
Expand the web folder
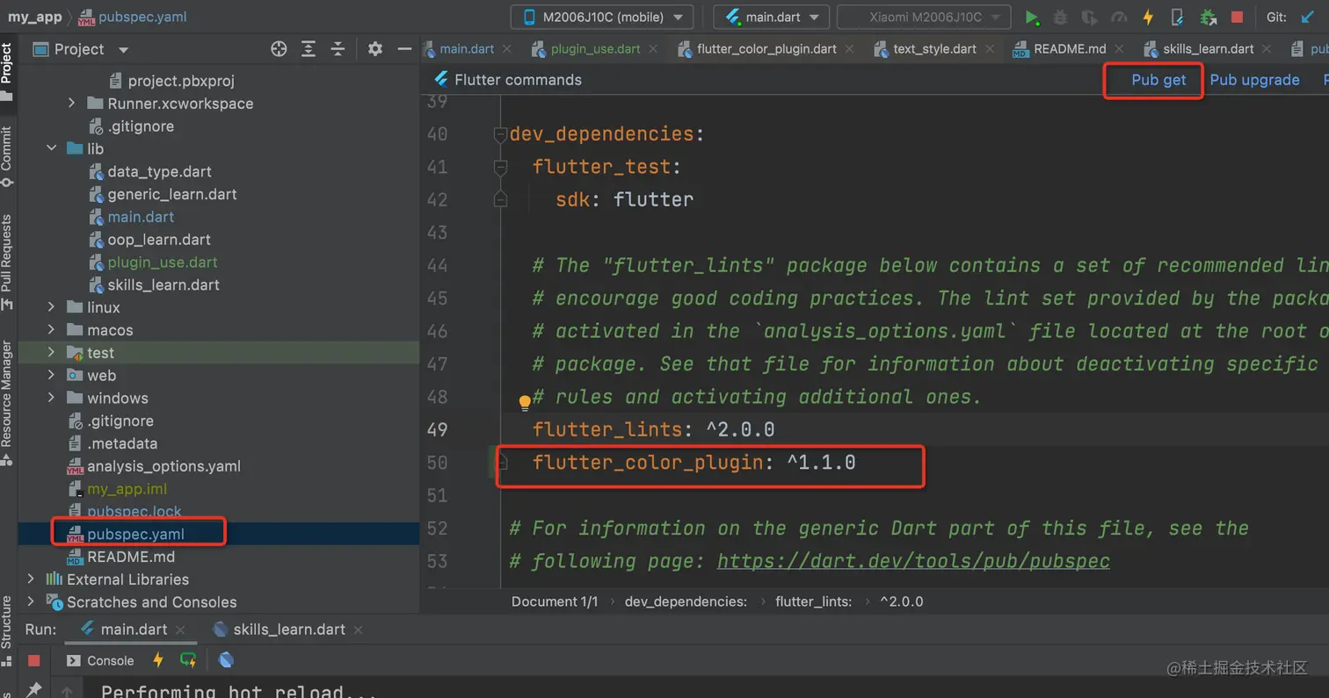[x=53, y=376]
